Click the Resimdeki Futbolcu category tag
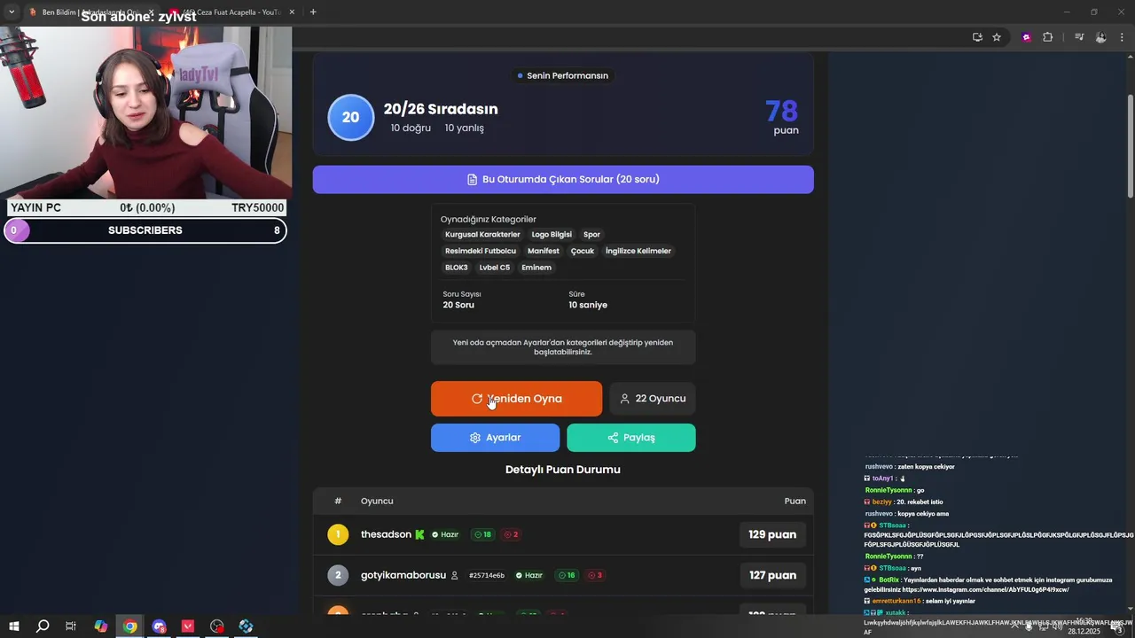This screenshot has width=1135, height=638. point(481,251)
